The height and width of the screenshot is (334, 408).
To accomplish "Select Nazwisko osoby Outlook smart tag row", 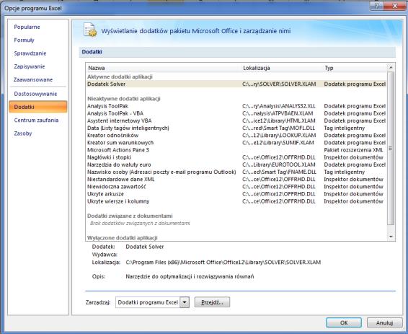I will (236, 172).
